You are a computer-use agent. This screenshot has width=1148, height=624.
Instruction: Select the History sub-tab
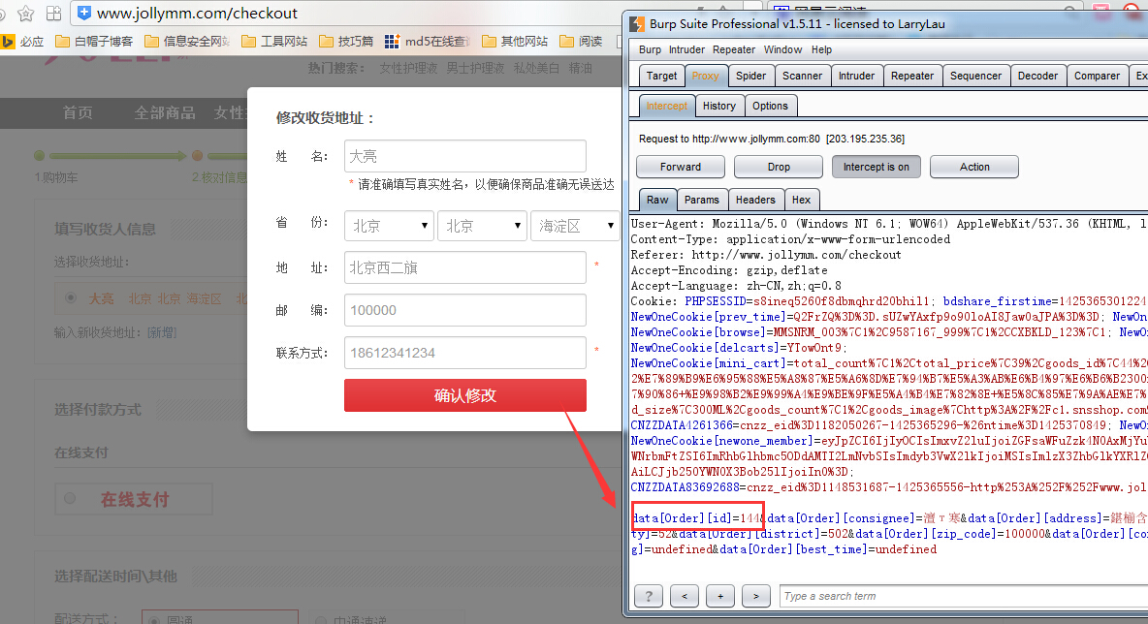(719, 106)
